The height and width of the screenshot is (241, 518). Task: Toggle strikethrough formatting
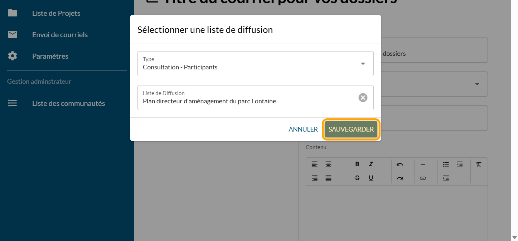[x=357, y=178]
